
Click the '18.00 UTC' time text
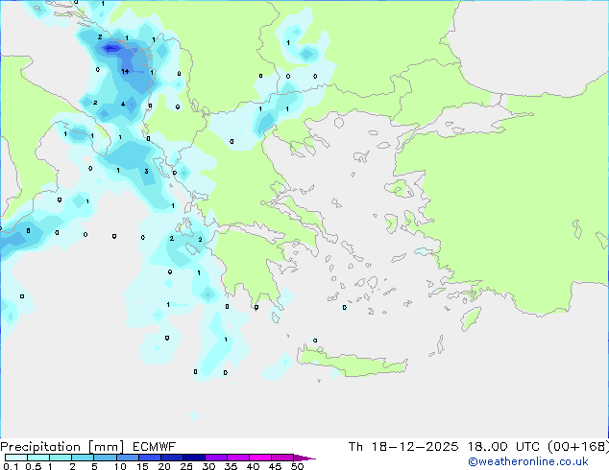(x=503, y=447)
